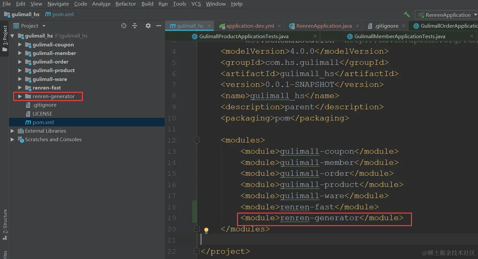
Task: Click the 0.0.1-SNAPSHOT version line
Action: [x=302, y=85]
